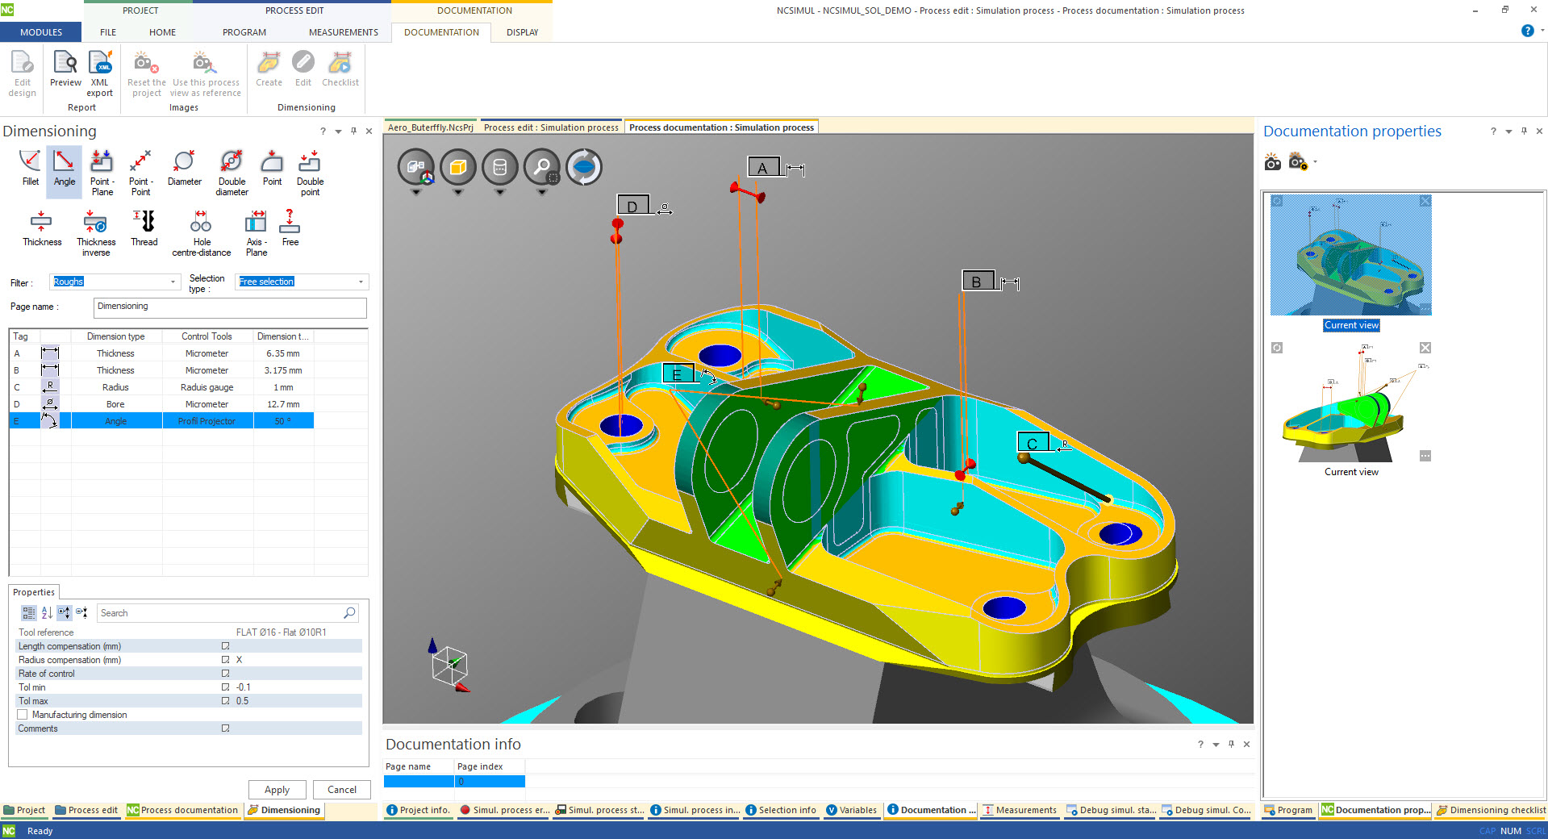This screenshot has height=839, width=1548.
Task: Expand the Selection type dropdown
Action: click(x=361, y=282)
